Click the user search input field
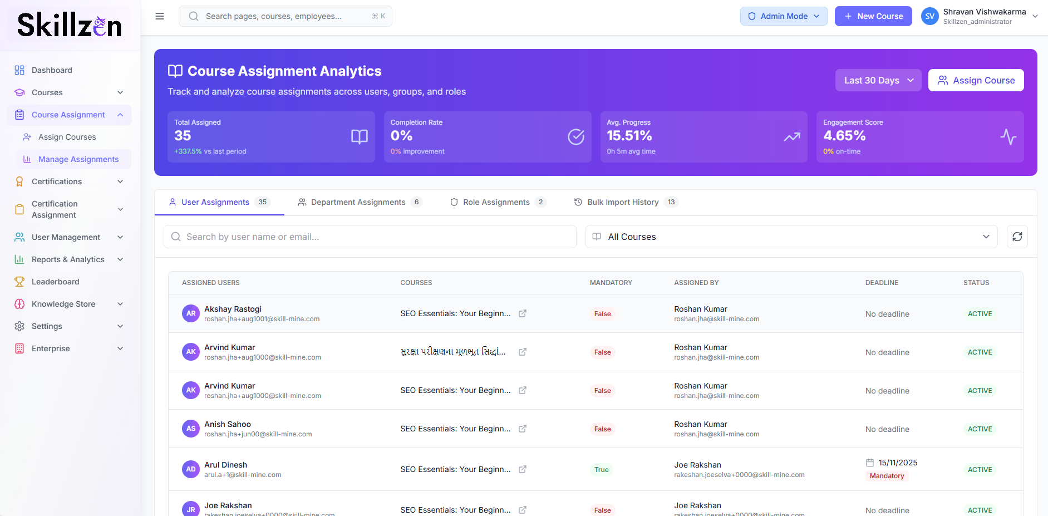The height and width of the screenshot is (516, 1048). pos(370,237)
